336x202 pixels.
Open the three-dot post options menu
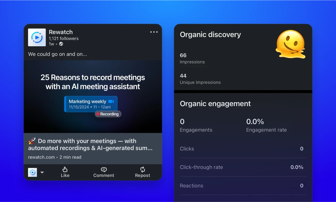pos(154,32)
